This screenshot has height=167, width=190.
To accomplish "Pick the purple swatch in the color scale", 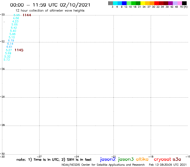I will coord(170,3).
